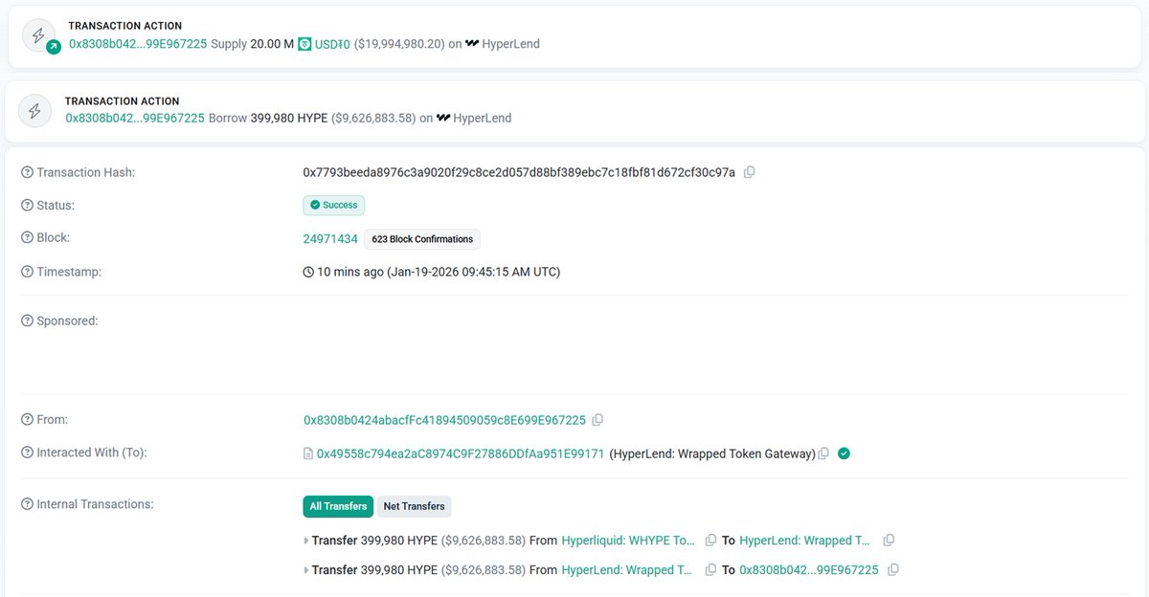Open the Hyperliquid: WHYPE To... sender link
Image resolution: width=1149 pixels, height=597 pixels.
(630, 541)
